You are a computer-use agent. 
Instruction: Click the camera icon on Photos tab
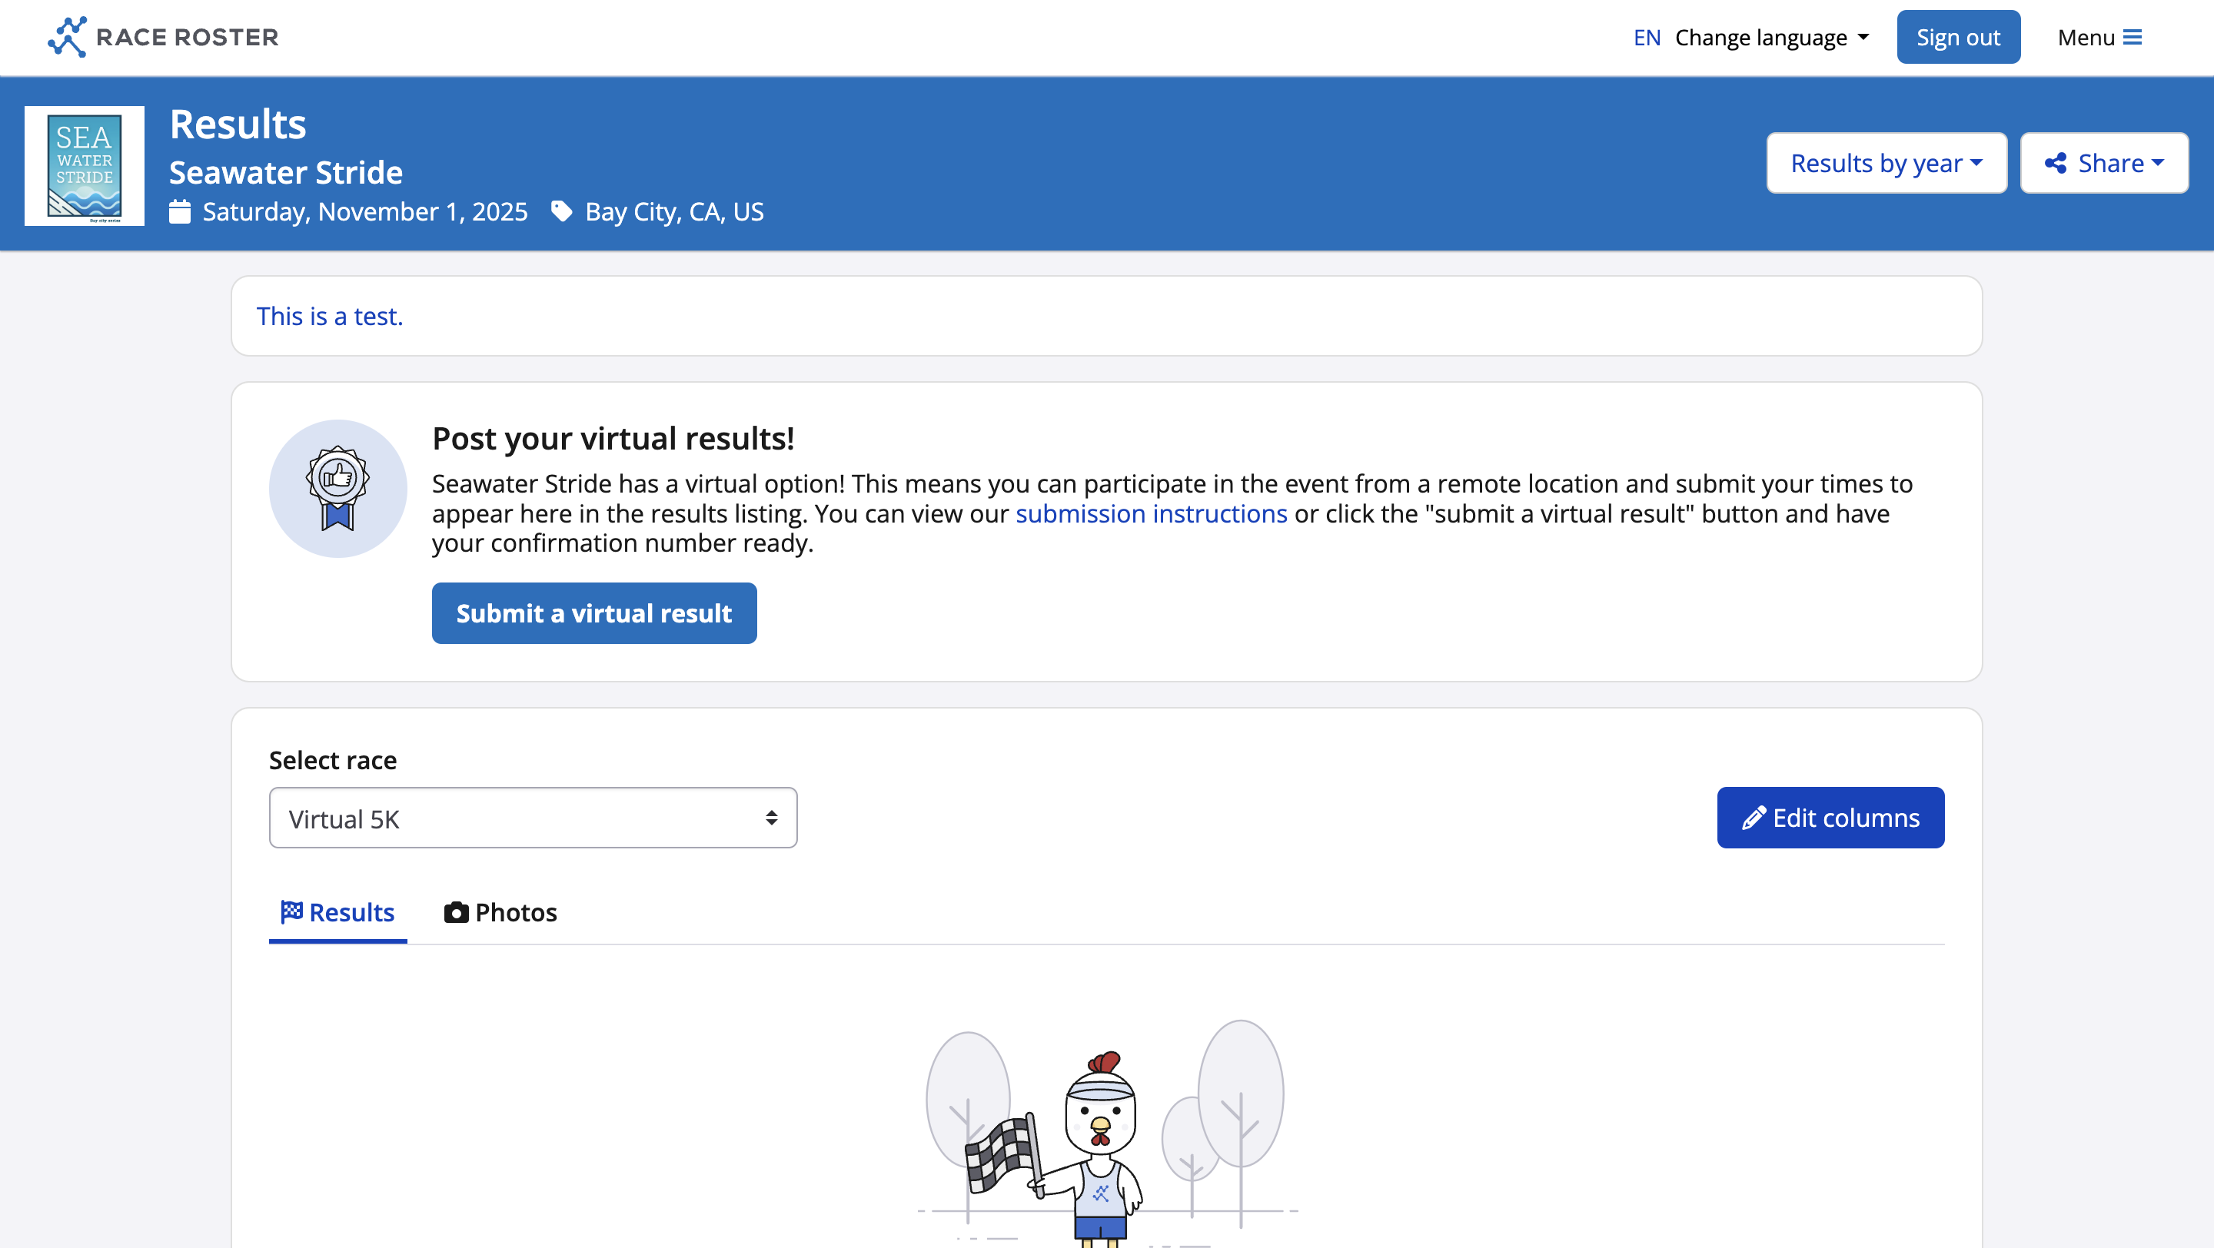click(456, 912)
